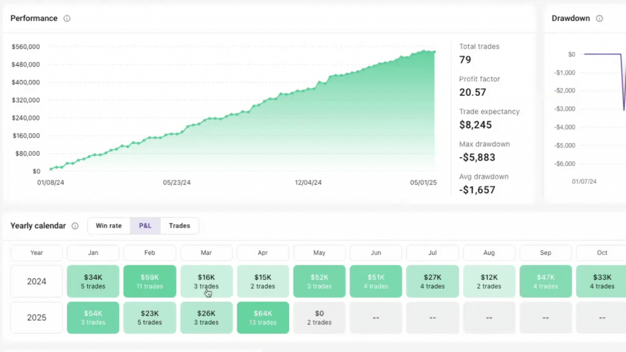Click info icon next to Yearly calendar
This screenshot has width=626, height=352.
75,226
